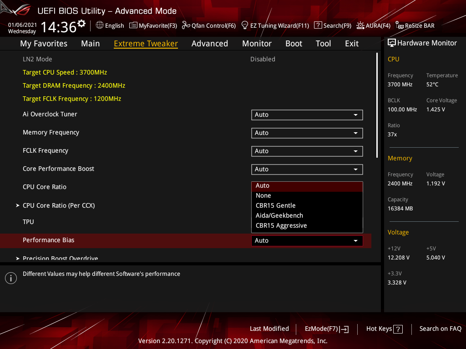Click MyFavorite(F3) label
466x349 pixels.
[x=158, y=26]
